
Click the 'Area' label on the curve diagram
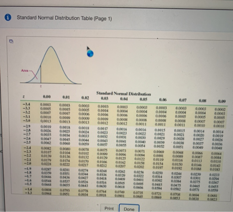pos(25,71)
